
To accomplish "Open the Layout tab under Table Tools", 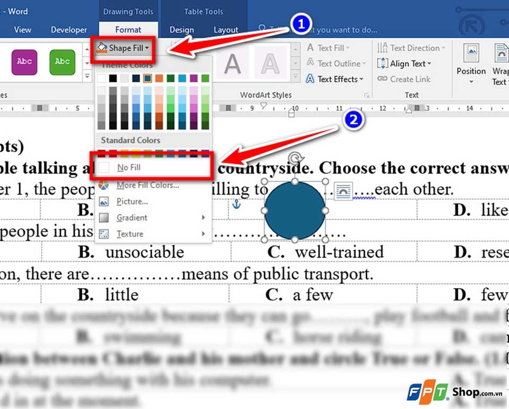I will [226, 30].
